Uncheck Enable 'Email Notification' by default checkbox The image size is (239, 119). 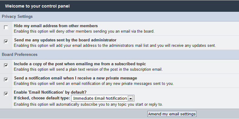click(6, 94)
